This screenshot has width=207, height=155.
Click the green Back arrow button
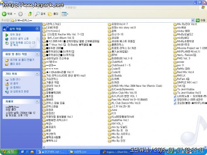pyautogui.click(x=4, y=14)
